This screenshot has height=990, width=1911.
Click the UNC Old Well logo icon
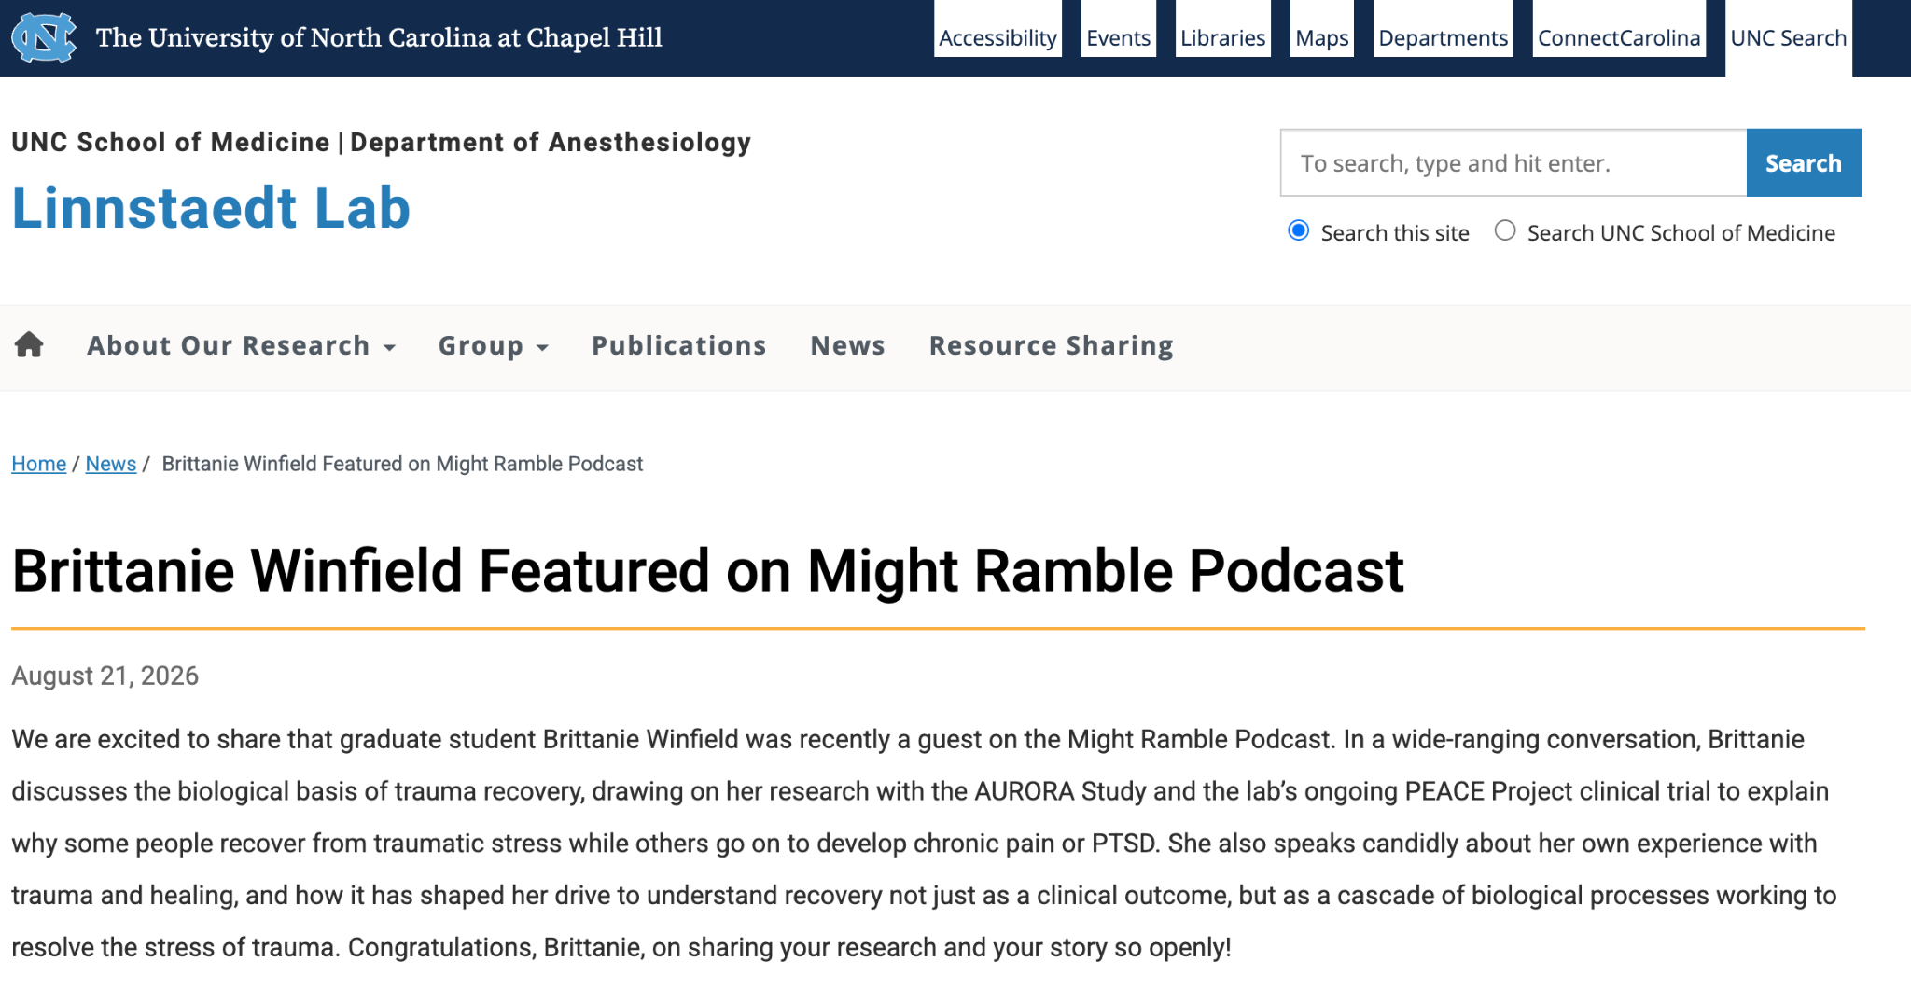[x=44, y=37]
